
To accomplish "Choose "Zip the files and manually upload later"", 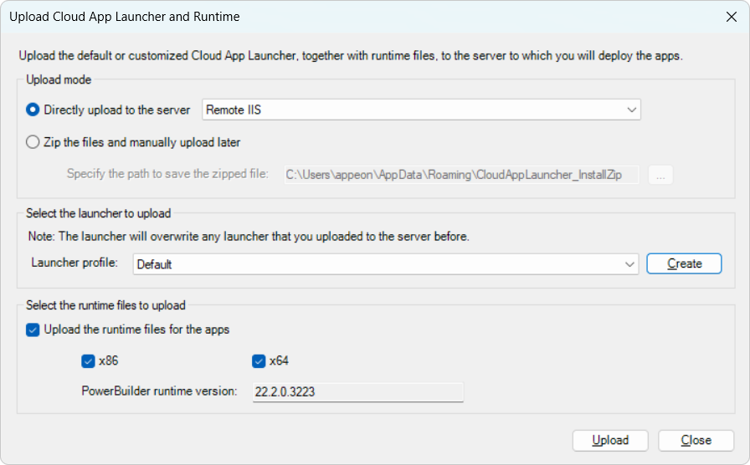I will click(33, 142).
